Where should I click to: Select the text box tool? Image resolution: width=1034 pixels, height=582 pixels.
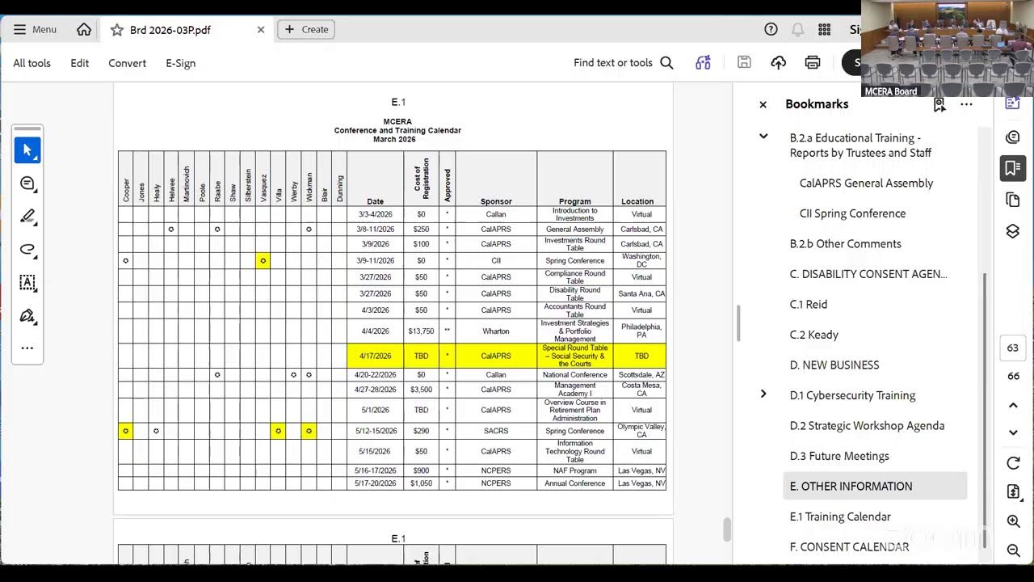[27, 282]
